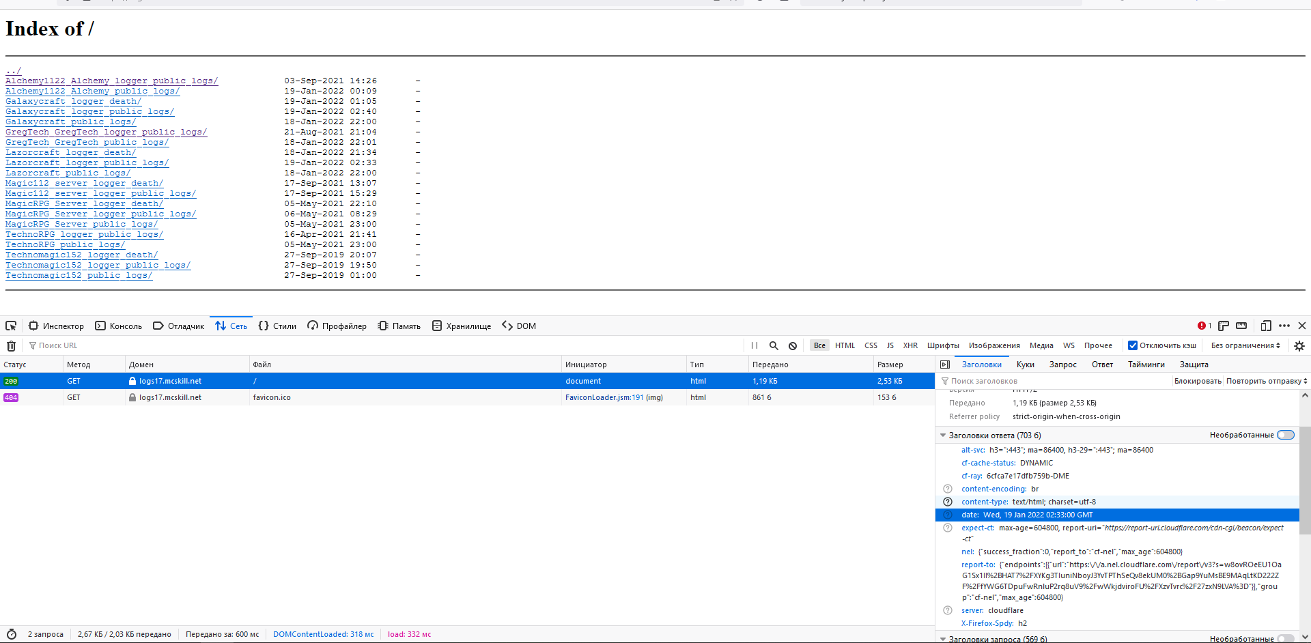Viewport: 1311px width, 643px height.
Task: Select the Все filter
Action: coord(819,345)
